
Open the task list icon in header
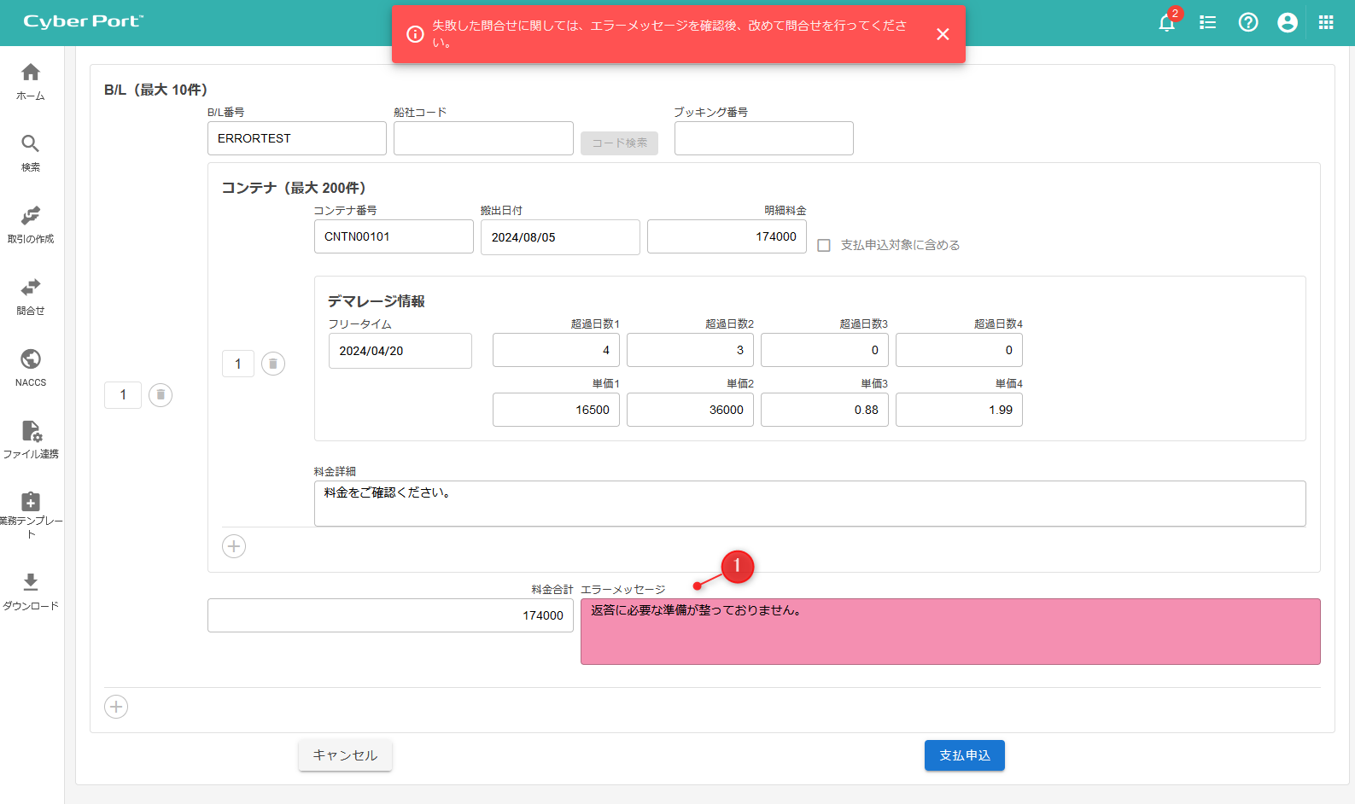pos(1207,23)
